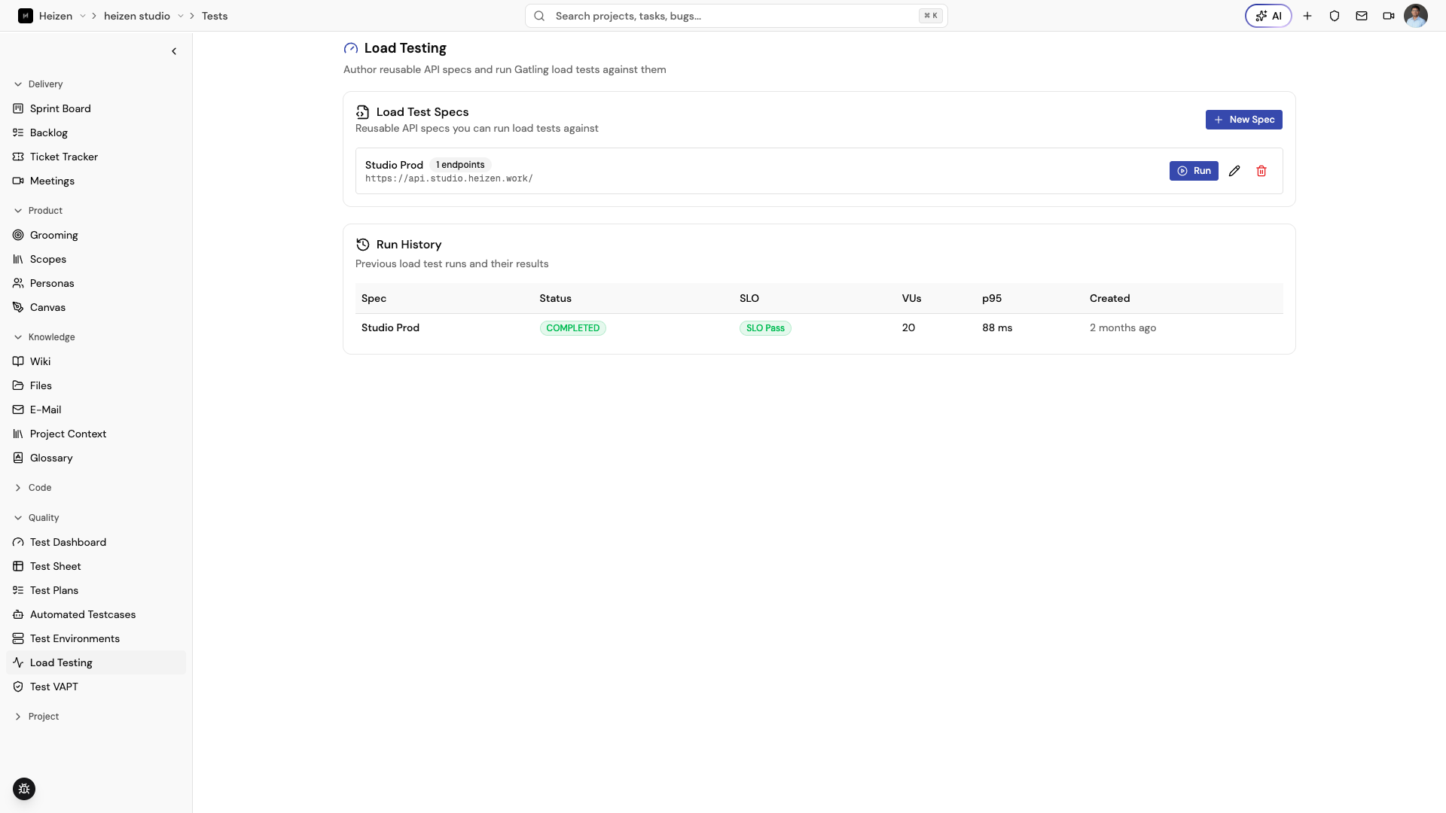Click the Glossary icon

(x=18, y=458)
